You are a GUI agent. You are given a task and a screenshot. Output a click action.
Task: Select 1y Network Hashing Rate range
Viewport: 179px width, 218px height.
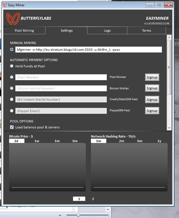tap(159, 141)
